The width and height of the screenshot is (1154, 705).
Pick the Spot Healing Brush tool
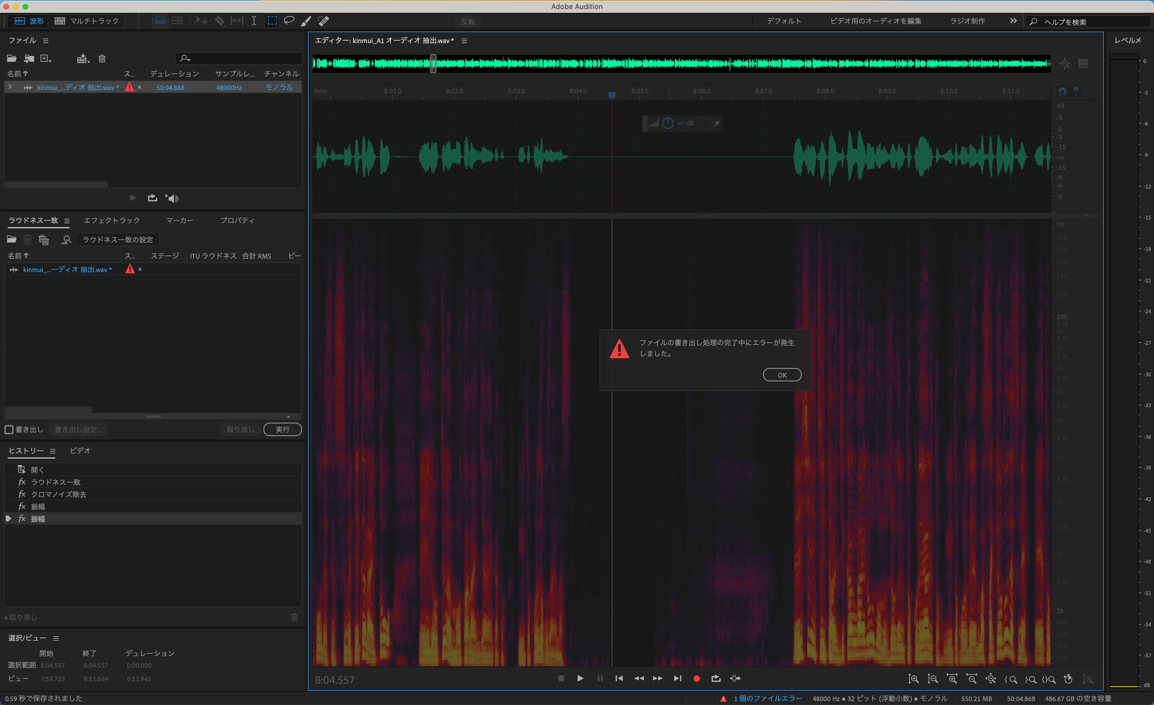click(x=324, y=21)
